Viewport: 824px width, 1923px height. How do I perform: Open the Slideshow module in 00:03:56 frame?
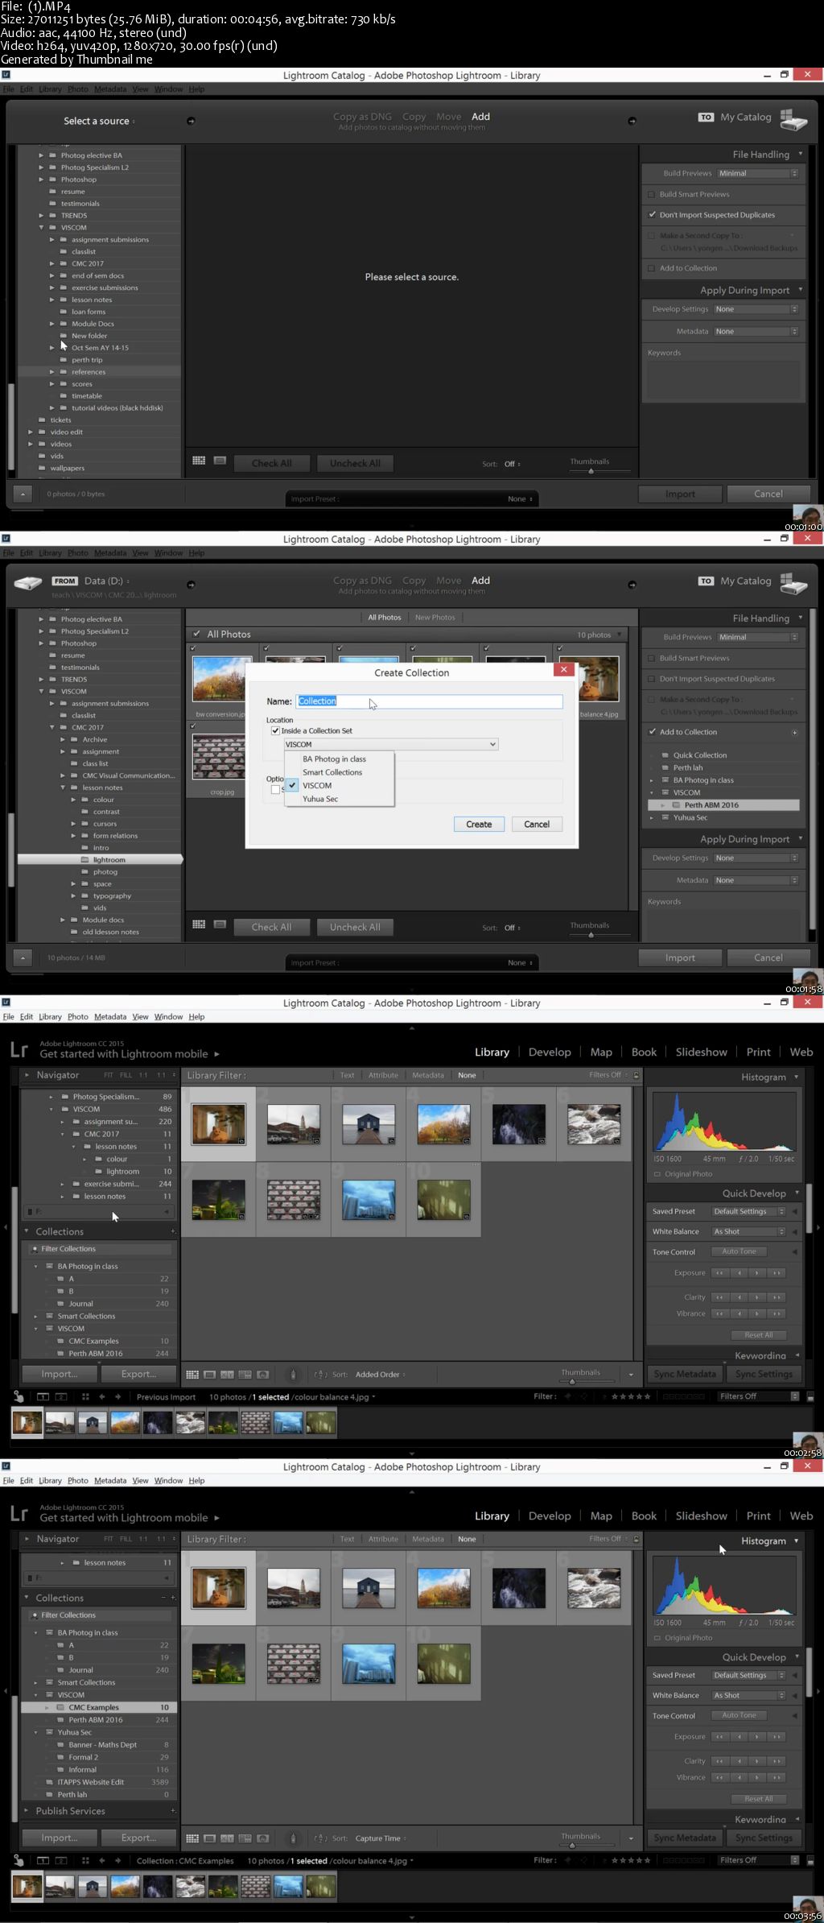tap(701, 1516)
